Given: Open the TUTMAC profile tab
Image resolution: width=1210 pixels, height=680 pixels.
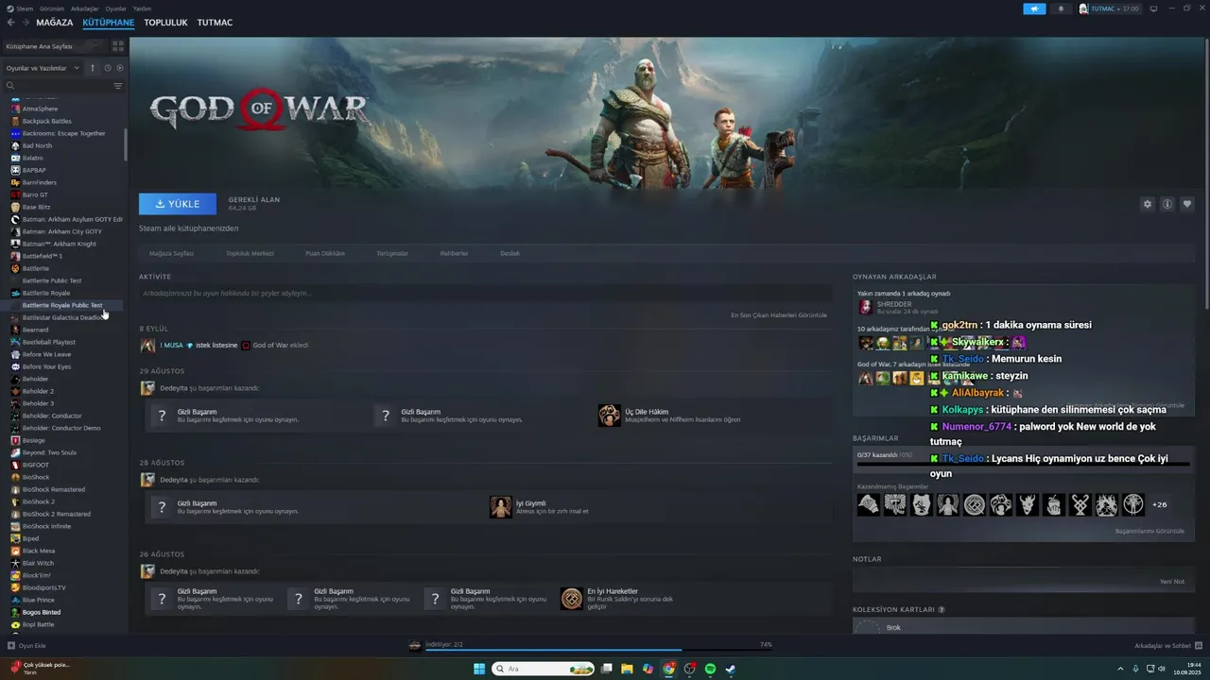Looking at the screenshot, I should tap(215, 23).
